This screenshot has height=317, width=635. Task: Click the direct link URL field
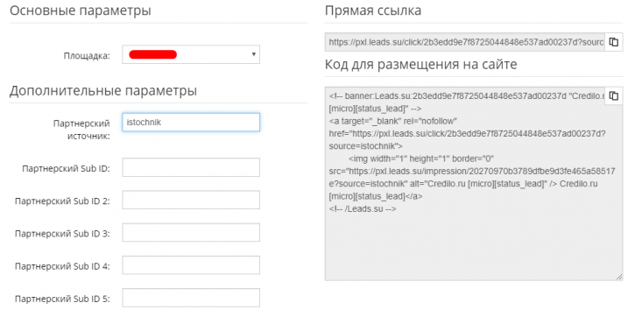(x=465, y=42)
